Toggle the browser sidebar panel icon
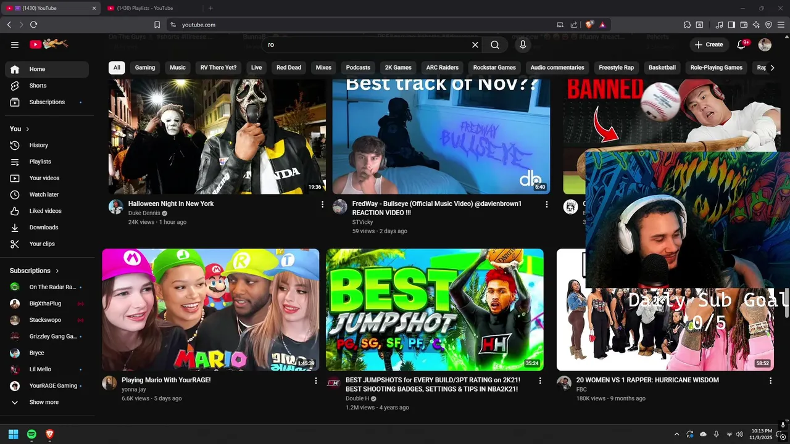The height and width of the screenshot is (444, 790). [731, 25]
